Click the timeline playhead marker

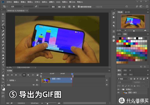pos(72,74)
